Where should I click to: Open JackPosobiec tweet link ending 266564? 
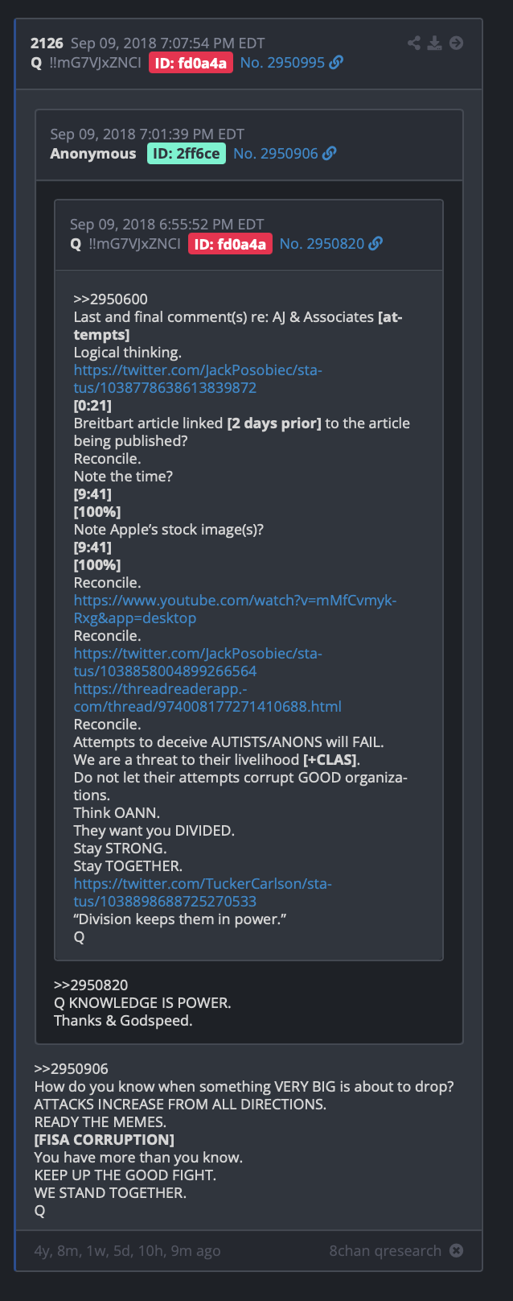(x=198, y=663)
